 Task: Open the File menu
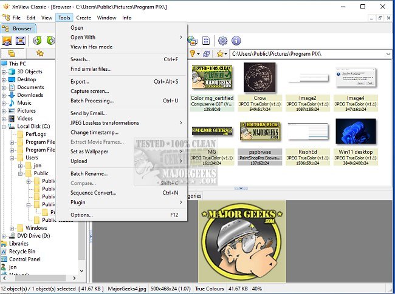pyautogui.click(x=16, y=18)
